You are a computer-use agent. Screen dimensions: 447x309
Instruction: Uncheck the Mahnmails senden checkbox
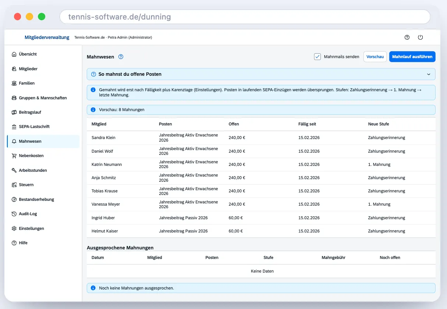[317, 57]
